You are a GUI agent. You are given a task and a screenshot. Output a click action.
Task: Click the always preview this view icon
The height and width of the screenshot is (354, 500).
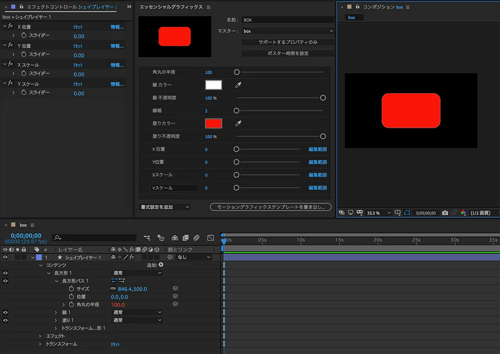[x=342, y=212]
